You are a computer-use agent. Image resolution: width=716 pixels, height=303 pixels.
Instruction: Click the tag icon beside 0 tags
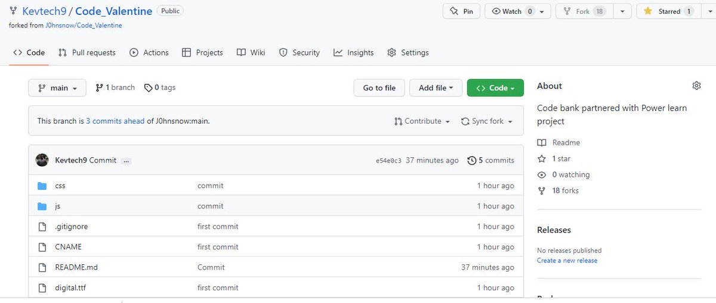coord(148,88)
